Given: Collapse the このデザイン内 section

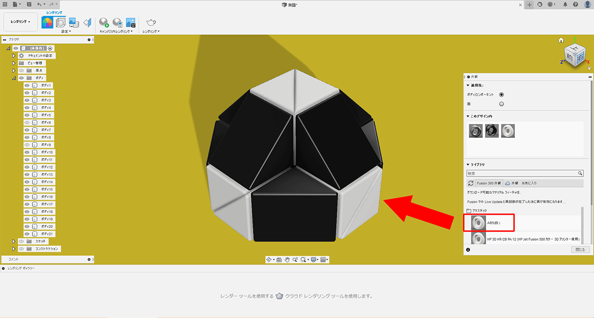Looking at the screenshot, I should click(x=468, y=116).
